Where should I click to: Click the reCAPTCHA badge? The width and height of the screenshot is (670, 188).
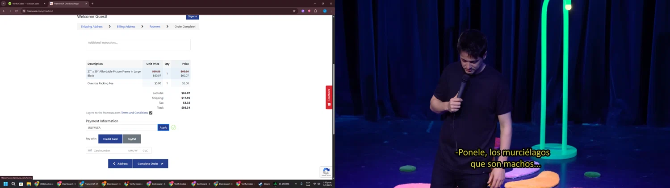(x=326, y=172)
